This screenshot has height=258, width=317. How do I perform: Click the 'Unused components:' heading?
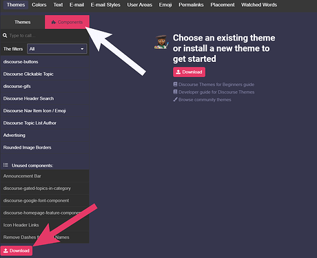[x=32, y=166]
